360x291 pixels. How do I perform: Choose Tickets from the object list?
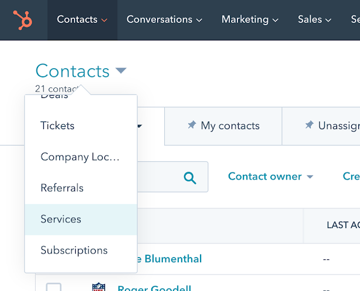pyautogui.click(x=57, y=126)
